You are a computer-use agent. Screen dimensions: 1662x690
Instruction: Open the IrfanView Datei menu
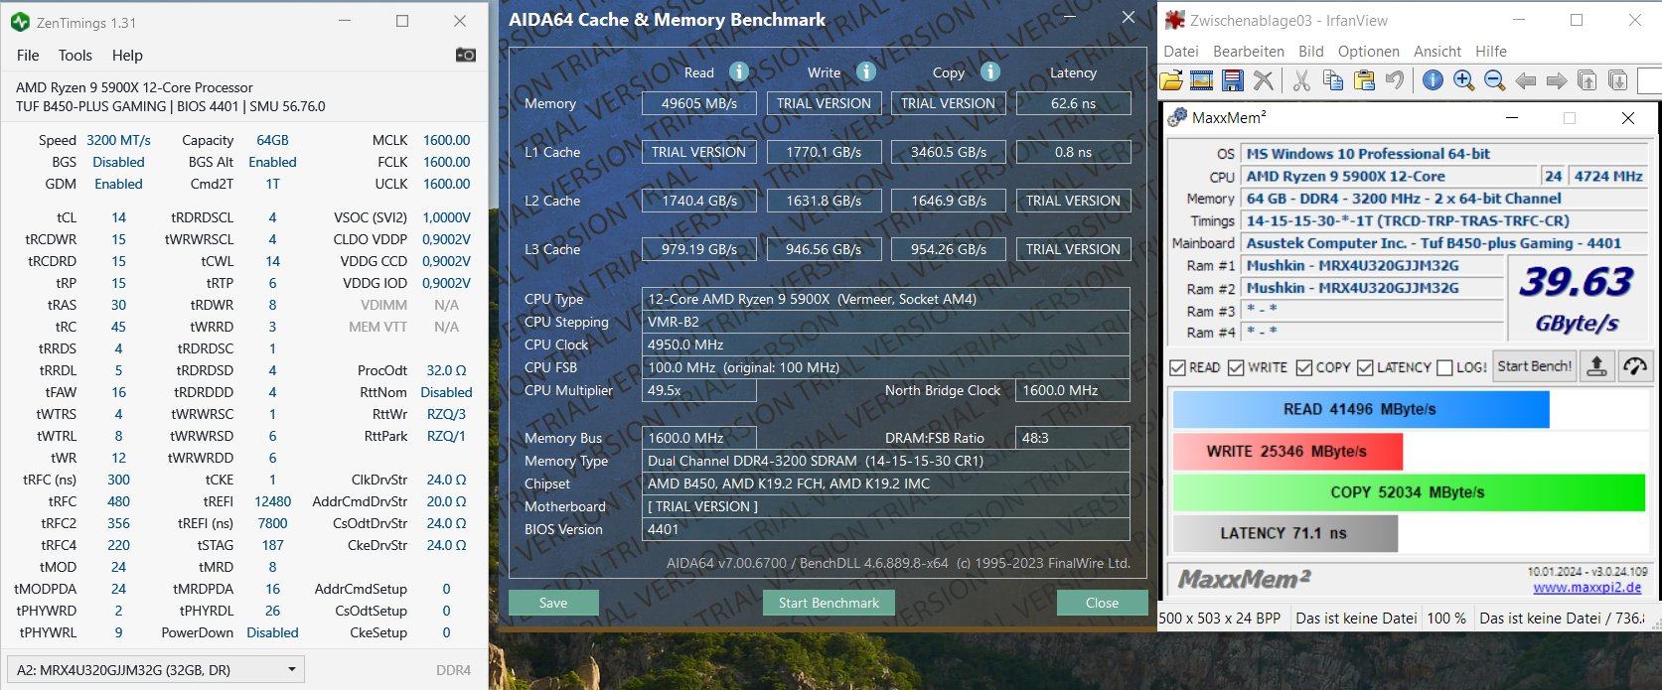(x=1181, y=52)
